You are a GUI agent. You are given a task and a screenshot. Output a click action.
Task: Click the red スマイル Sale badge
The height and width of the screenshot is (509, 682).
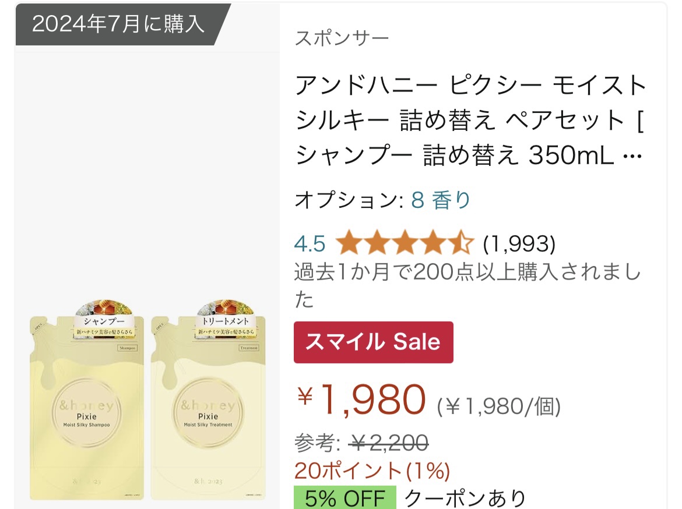[x=373, y=342]
